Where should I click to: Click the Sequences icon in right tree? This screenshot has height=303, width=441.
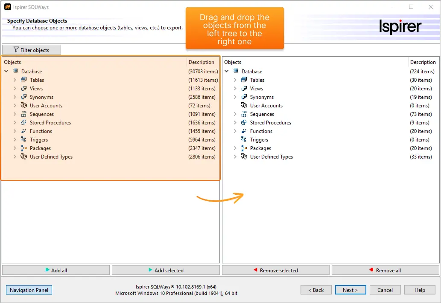click(x=244, y=114)
